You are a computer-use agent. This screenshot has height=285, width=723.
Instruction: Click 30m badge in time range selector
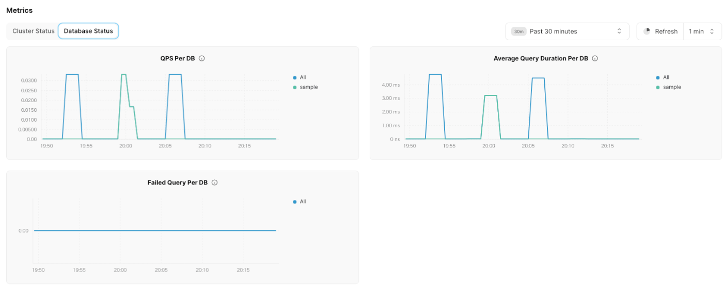tap(518, 31)
